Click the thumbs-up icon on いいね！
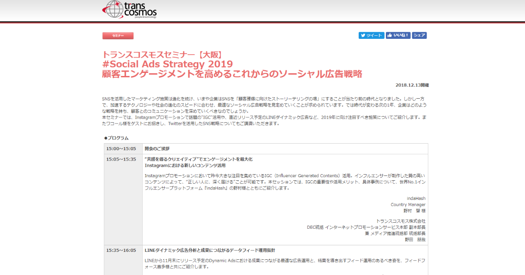The image size is (525, 275). (x=389, y=36)
